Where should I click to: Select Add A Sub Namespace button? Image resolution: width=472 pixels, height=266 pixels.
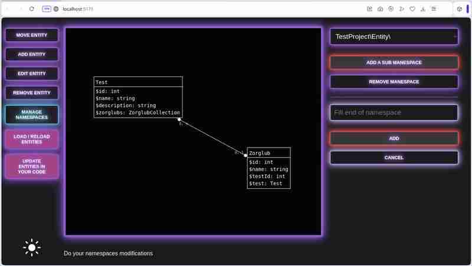(x=394, y=62)
